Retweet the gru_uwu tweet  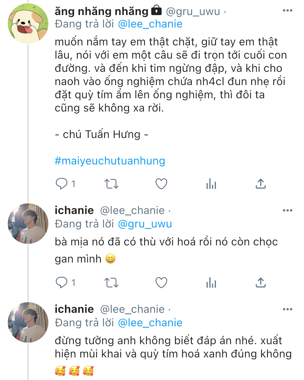pos(111,184)
